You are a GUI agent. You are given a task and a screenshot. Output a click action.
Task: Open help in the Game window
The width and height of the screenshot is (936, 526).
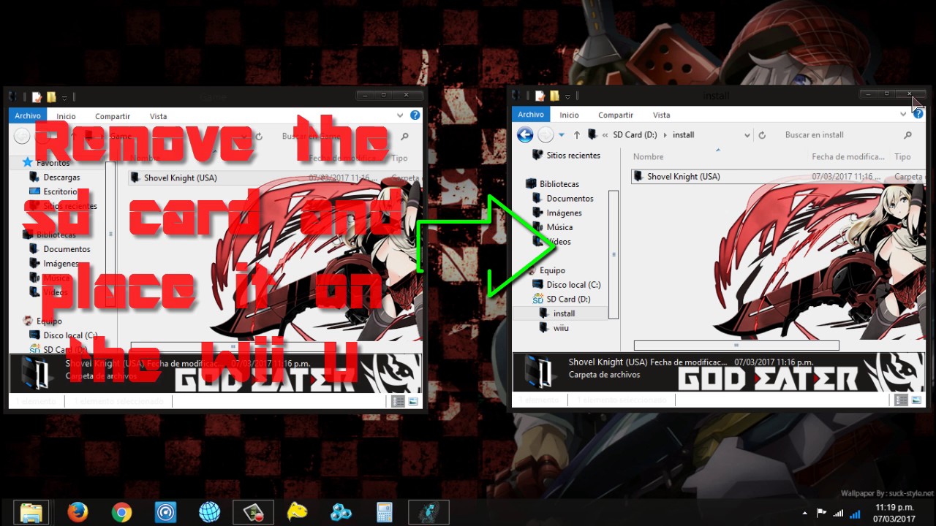click(x=415, y=115)
